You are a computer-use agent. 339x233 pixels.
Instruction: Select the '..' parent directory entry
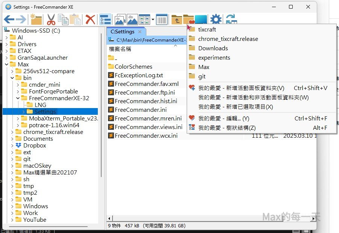[x=116, y=58]
